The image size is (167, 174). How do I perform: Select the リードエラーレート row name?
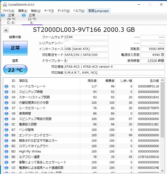[32, 86]
